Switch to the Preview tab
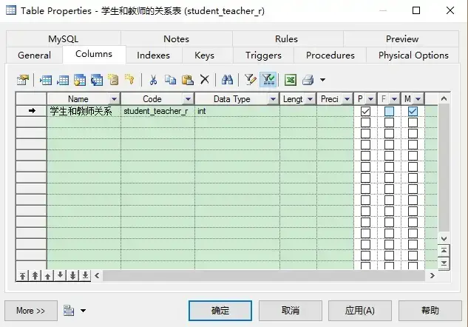 (402, 38)
